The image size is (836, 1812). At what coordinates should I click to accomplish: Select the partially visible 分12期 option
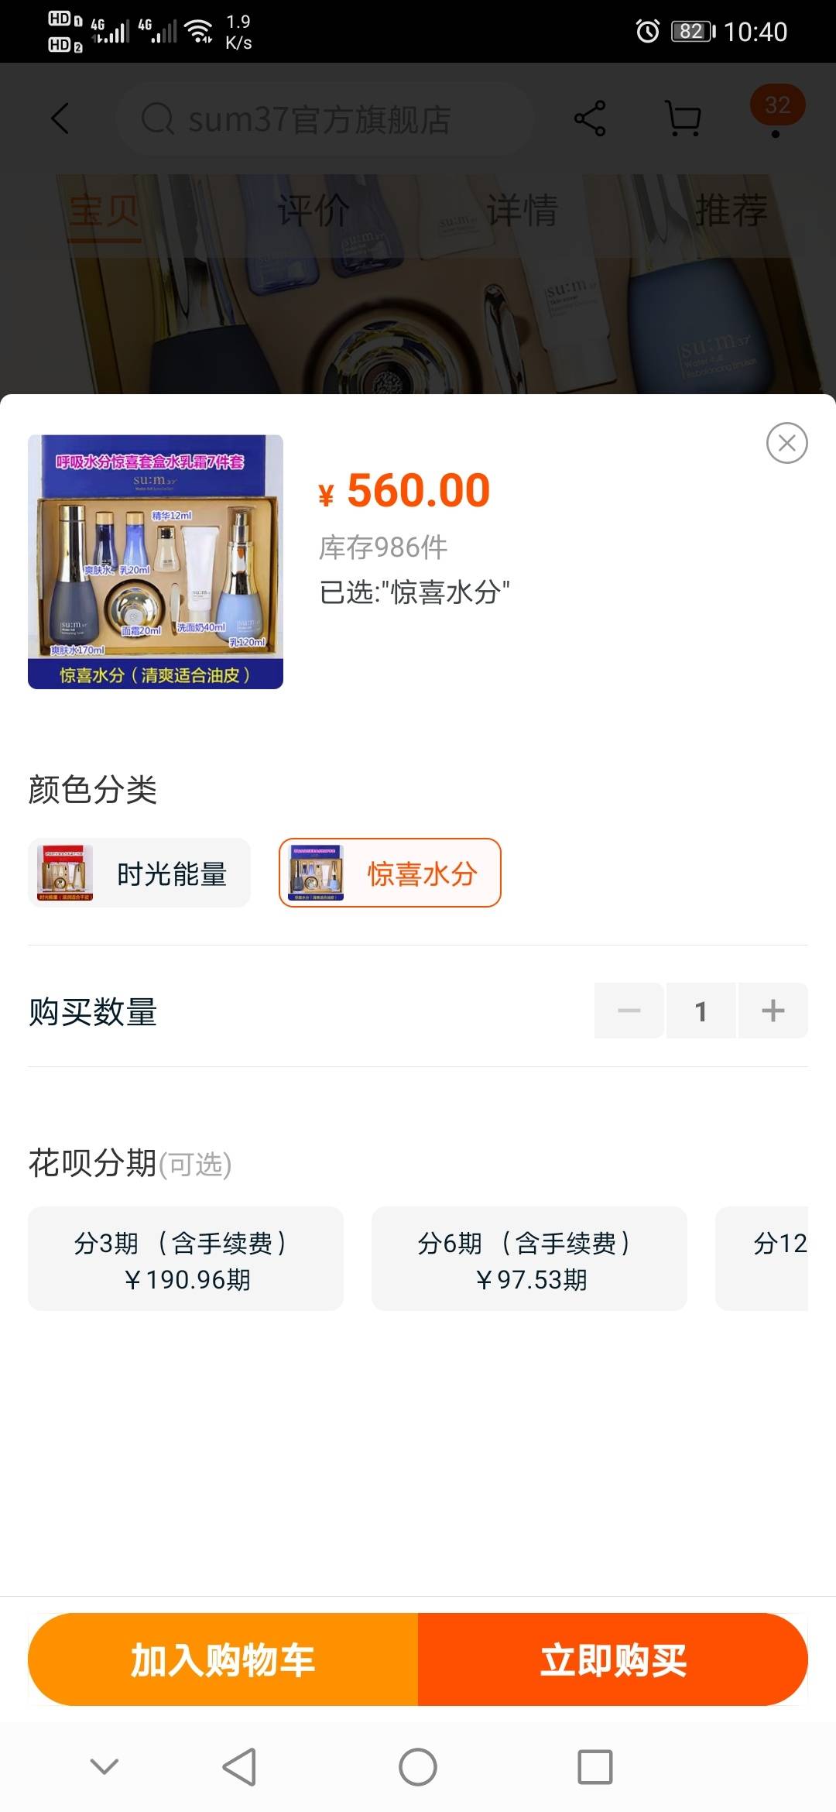point(762,1258)
